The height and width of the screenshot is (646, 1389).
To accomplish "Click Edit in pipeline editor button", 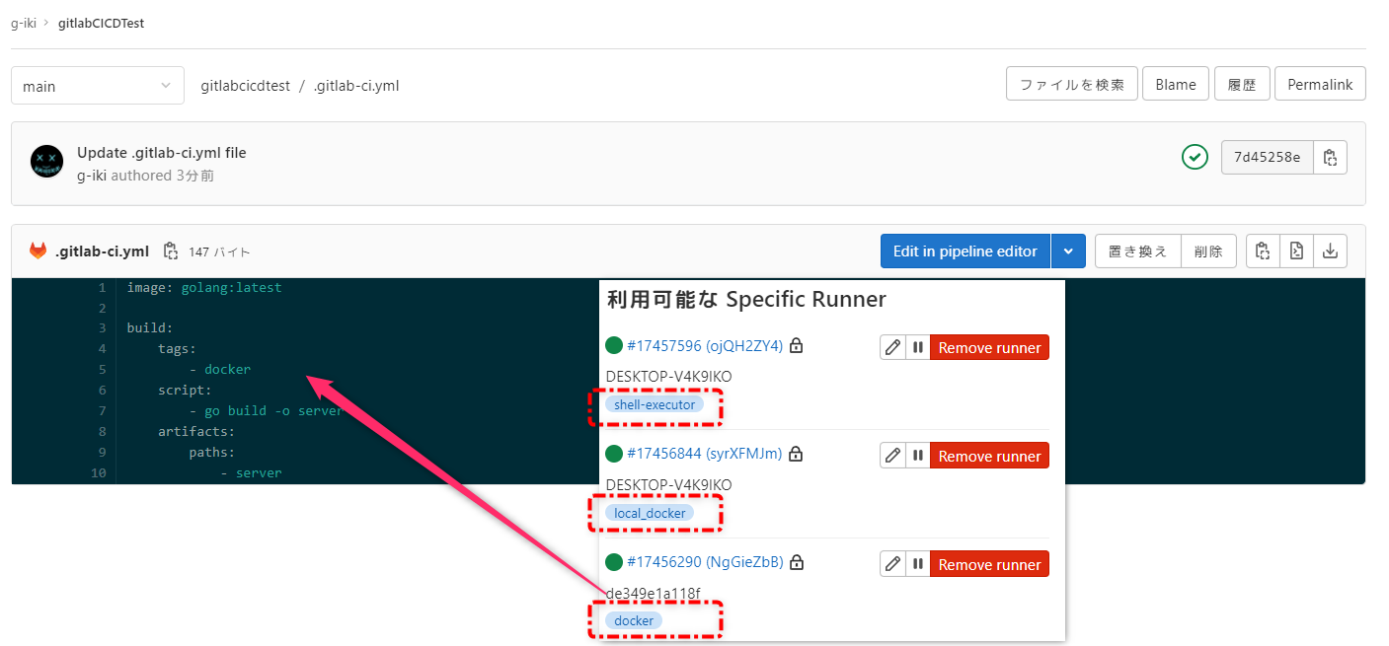I will pos(965,251).
